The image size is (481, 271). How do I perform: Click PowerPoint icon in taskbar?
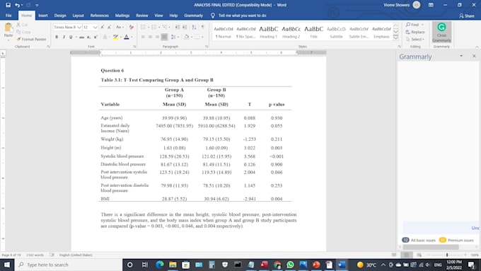coord(316,265)
